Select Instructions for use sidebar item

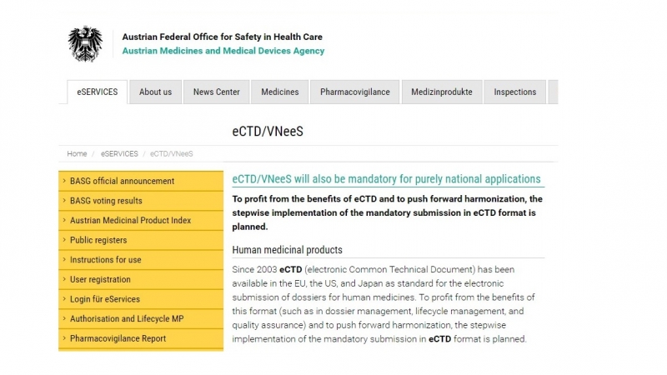[x=141, y=260]
